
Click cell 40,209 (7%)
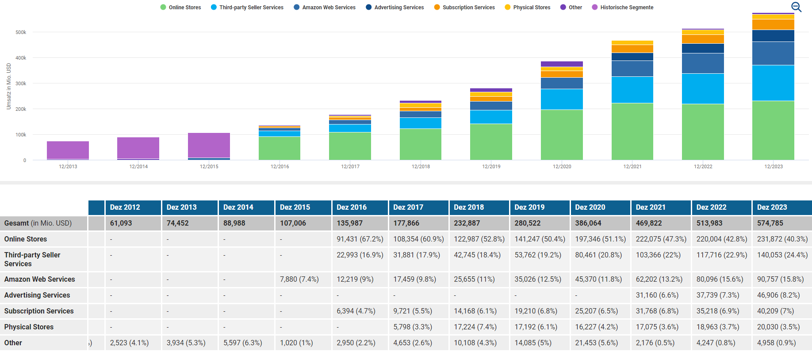tap(776, 311)
